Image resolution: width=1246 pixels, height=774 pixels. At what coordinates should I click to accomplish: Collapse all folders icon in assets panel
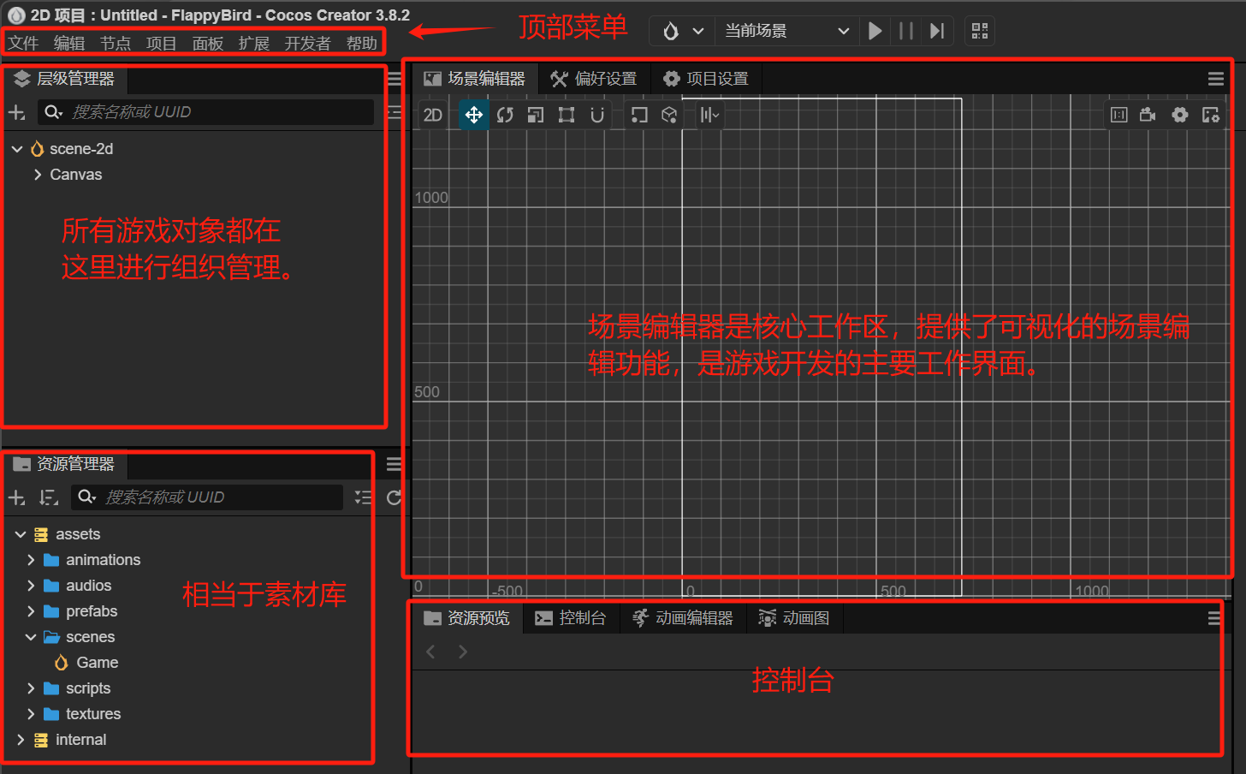click(x=363, y=497)
